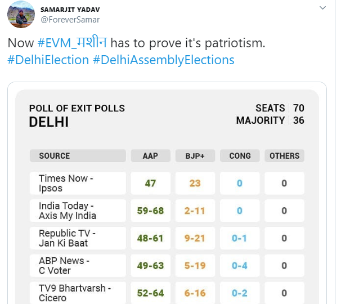Open the #EVM_मशीन hashtag
Viewport: 341px width, 304px height.
(x=72, y=42)
